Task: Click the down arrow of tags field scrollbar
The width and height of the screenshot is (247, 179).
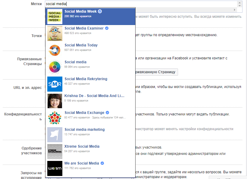Action: [x=239, y=6]
